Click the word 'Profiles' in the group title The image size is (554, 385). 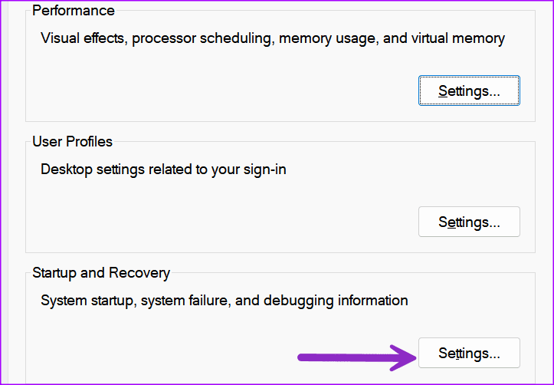click(x=90, y=142)
